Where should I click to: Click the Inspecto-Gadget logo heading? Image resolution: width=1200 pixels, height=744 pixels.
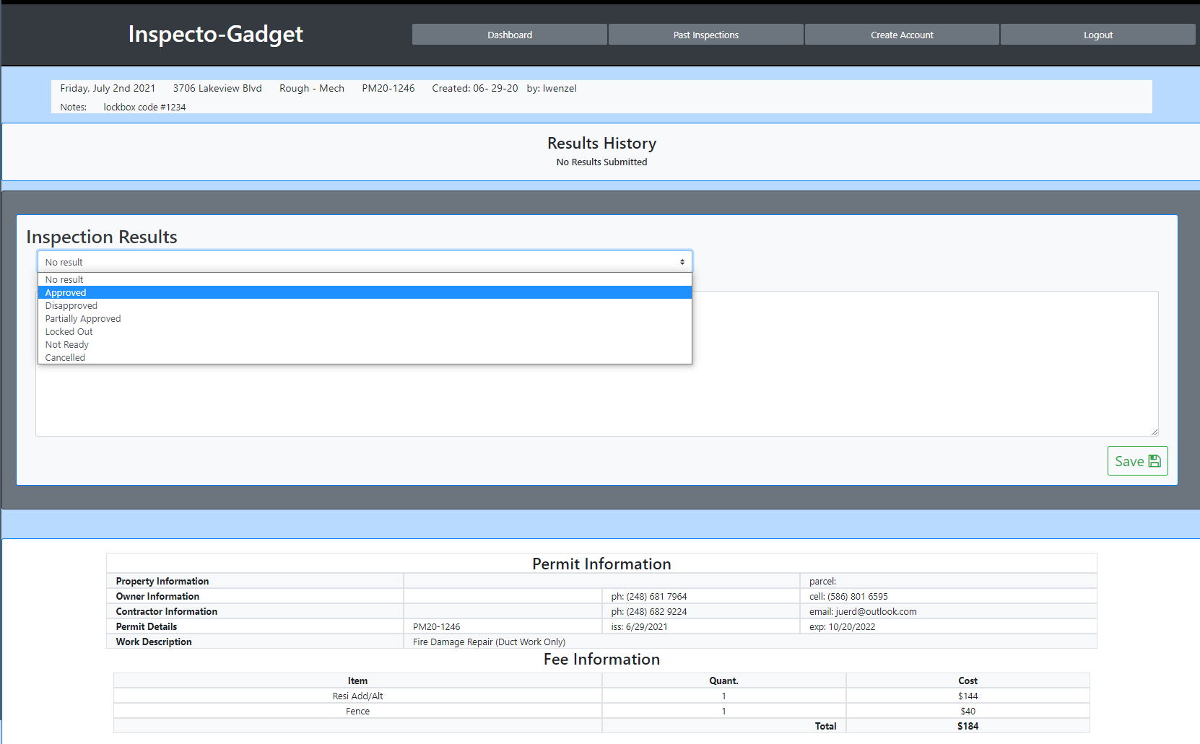click(x=216, y=34)
